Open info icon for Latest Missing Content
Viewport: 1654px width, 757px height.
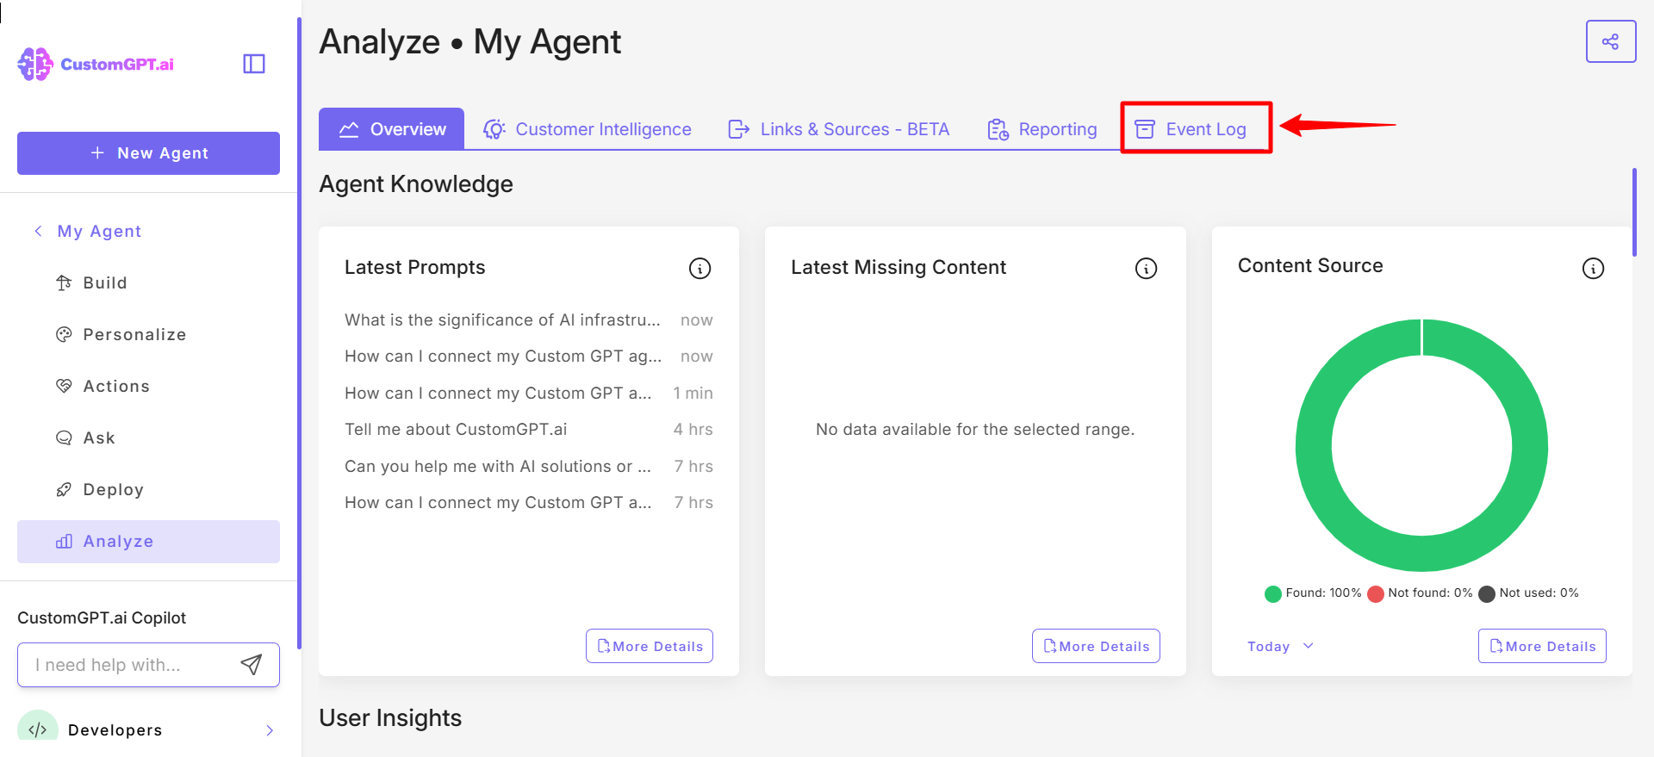1146,269
